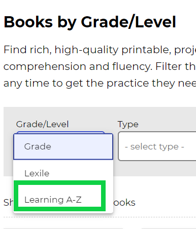The width and height of the screenshot is (196, 229).
Task: Click the word 'fluency' in the description
Action: pyautogui.click(x=132, y=67)
